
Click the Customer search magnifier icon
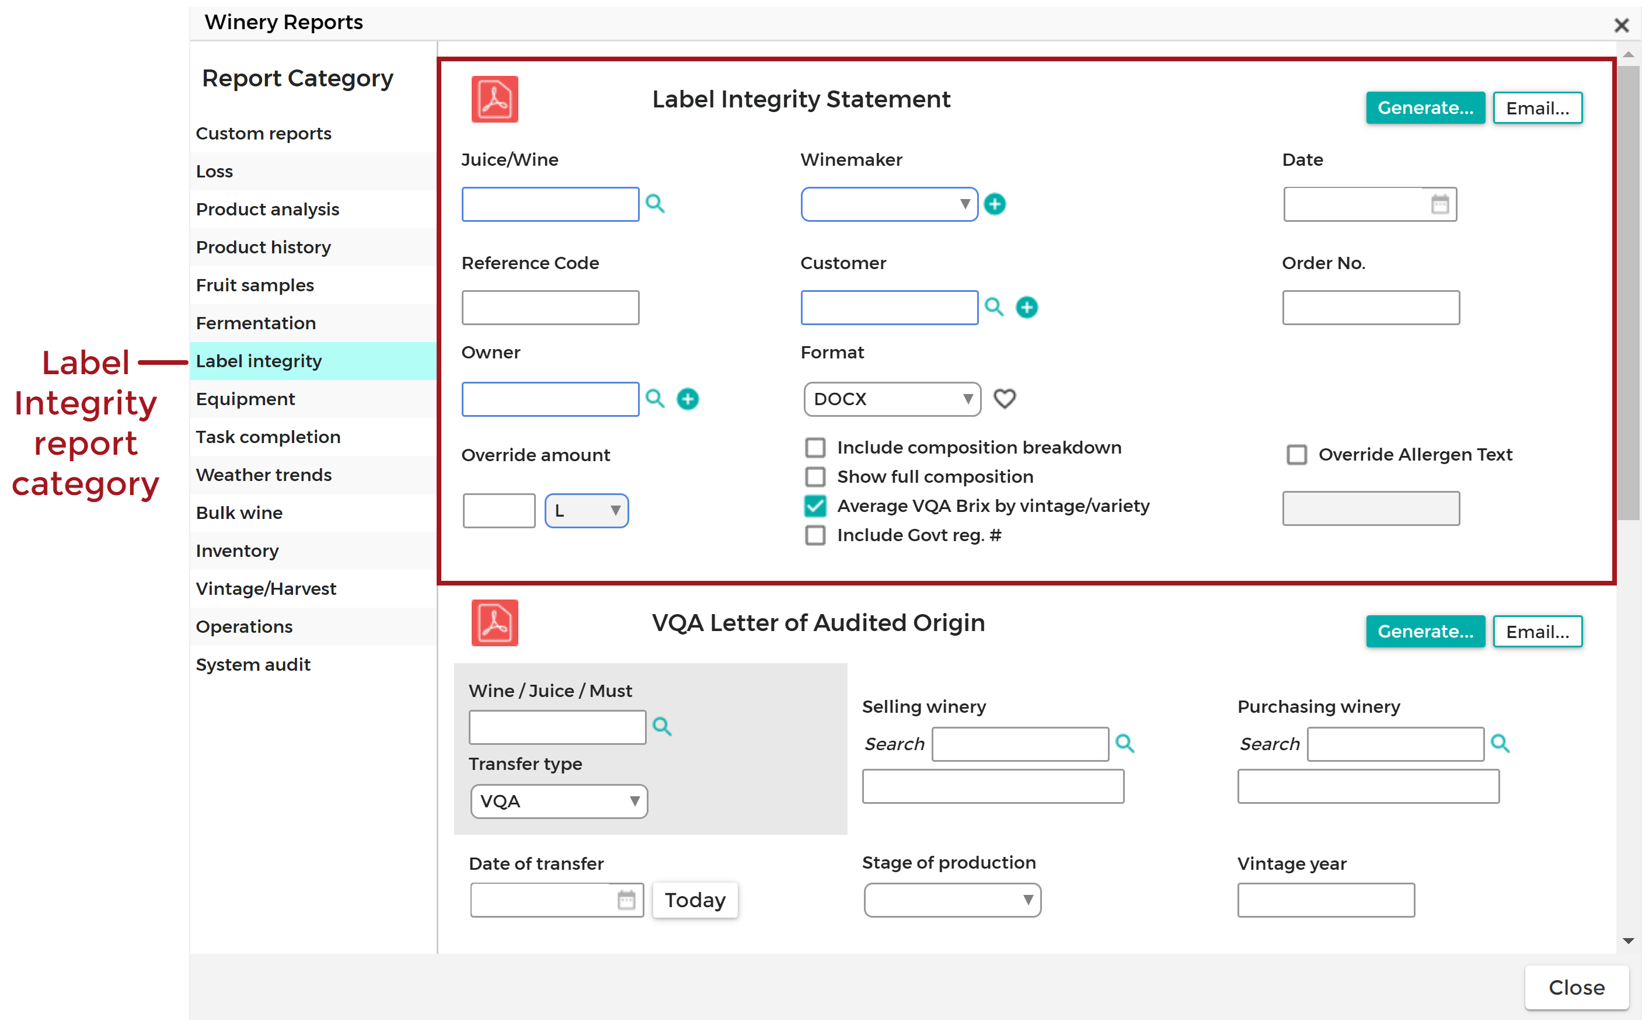coord(994,306)
